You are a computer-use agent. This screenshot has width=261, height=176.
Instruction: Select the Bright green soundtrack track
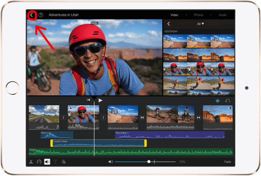pos(130,151)
